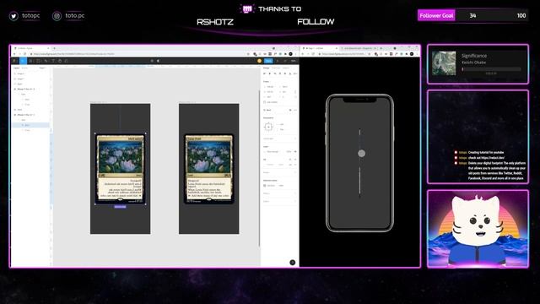Click the blue Share button
Viewport: 540px width, 304px height.
(268, 61)
